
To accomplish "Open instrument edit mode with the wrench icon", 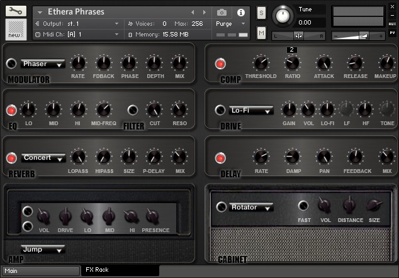I will pyautogui.click(x=16, y=11).
